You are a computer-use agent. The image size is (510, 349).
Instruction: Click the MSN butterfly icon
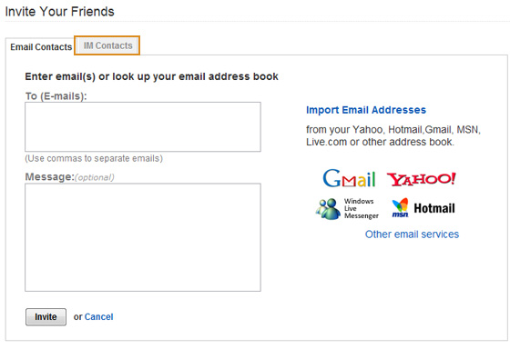pos(400,207)
